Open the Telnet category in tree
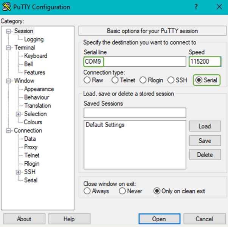228x227 pixels. tap(32, 155)
